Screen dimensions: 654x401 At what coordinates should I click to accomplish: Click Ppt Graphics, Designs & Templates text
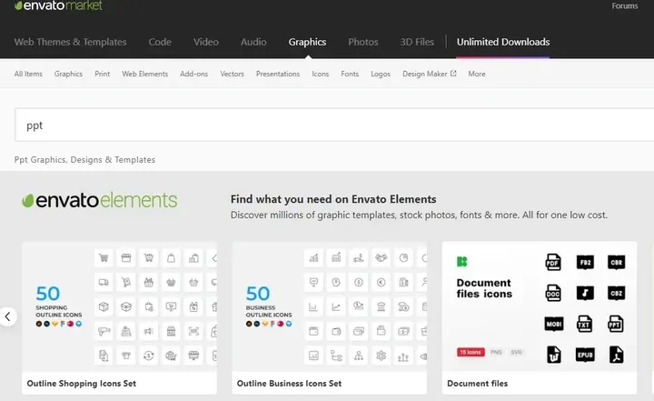coord(84,159)
